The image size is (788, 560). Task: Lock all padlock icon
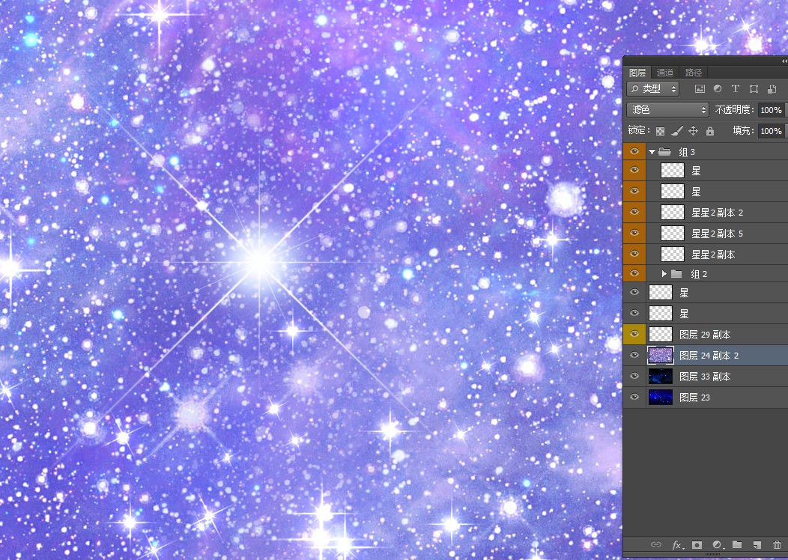pos(709,131)
